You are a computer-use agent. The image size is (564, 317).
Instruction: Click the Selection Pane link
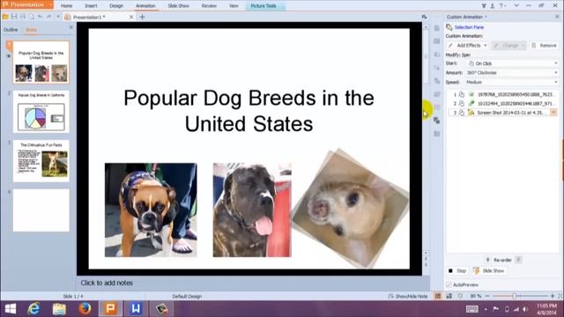pyautogui.click(x=469, y=27)
